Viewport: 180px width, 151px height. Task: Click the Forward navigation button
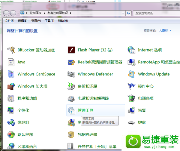click(x=13, y=13)
